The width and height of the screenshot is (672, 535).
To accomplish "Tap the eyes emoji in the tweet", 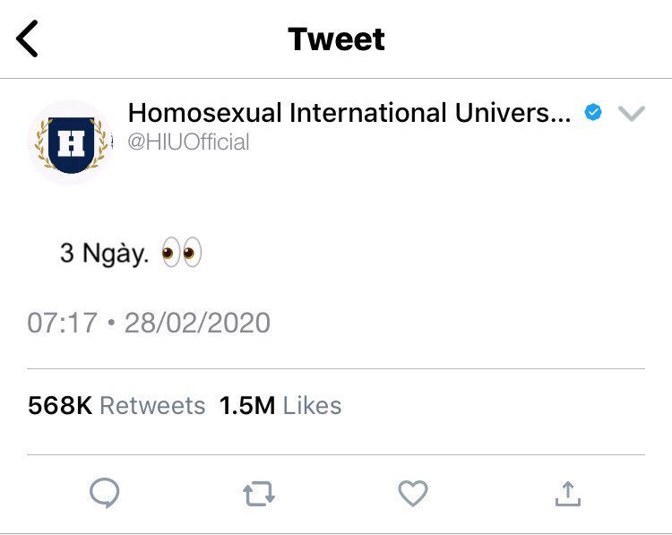I will click(181, 252).
